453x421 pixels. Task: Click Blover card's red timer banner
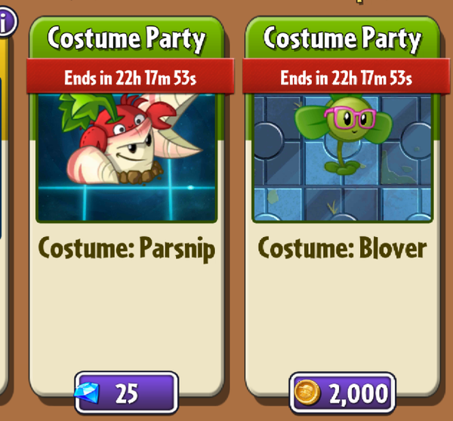pos(346,76)
